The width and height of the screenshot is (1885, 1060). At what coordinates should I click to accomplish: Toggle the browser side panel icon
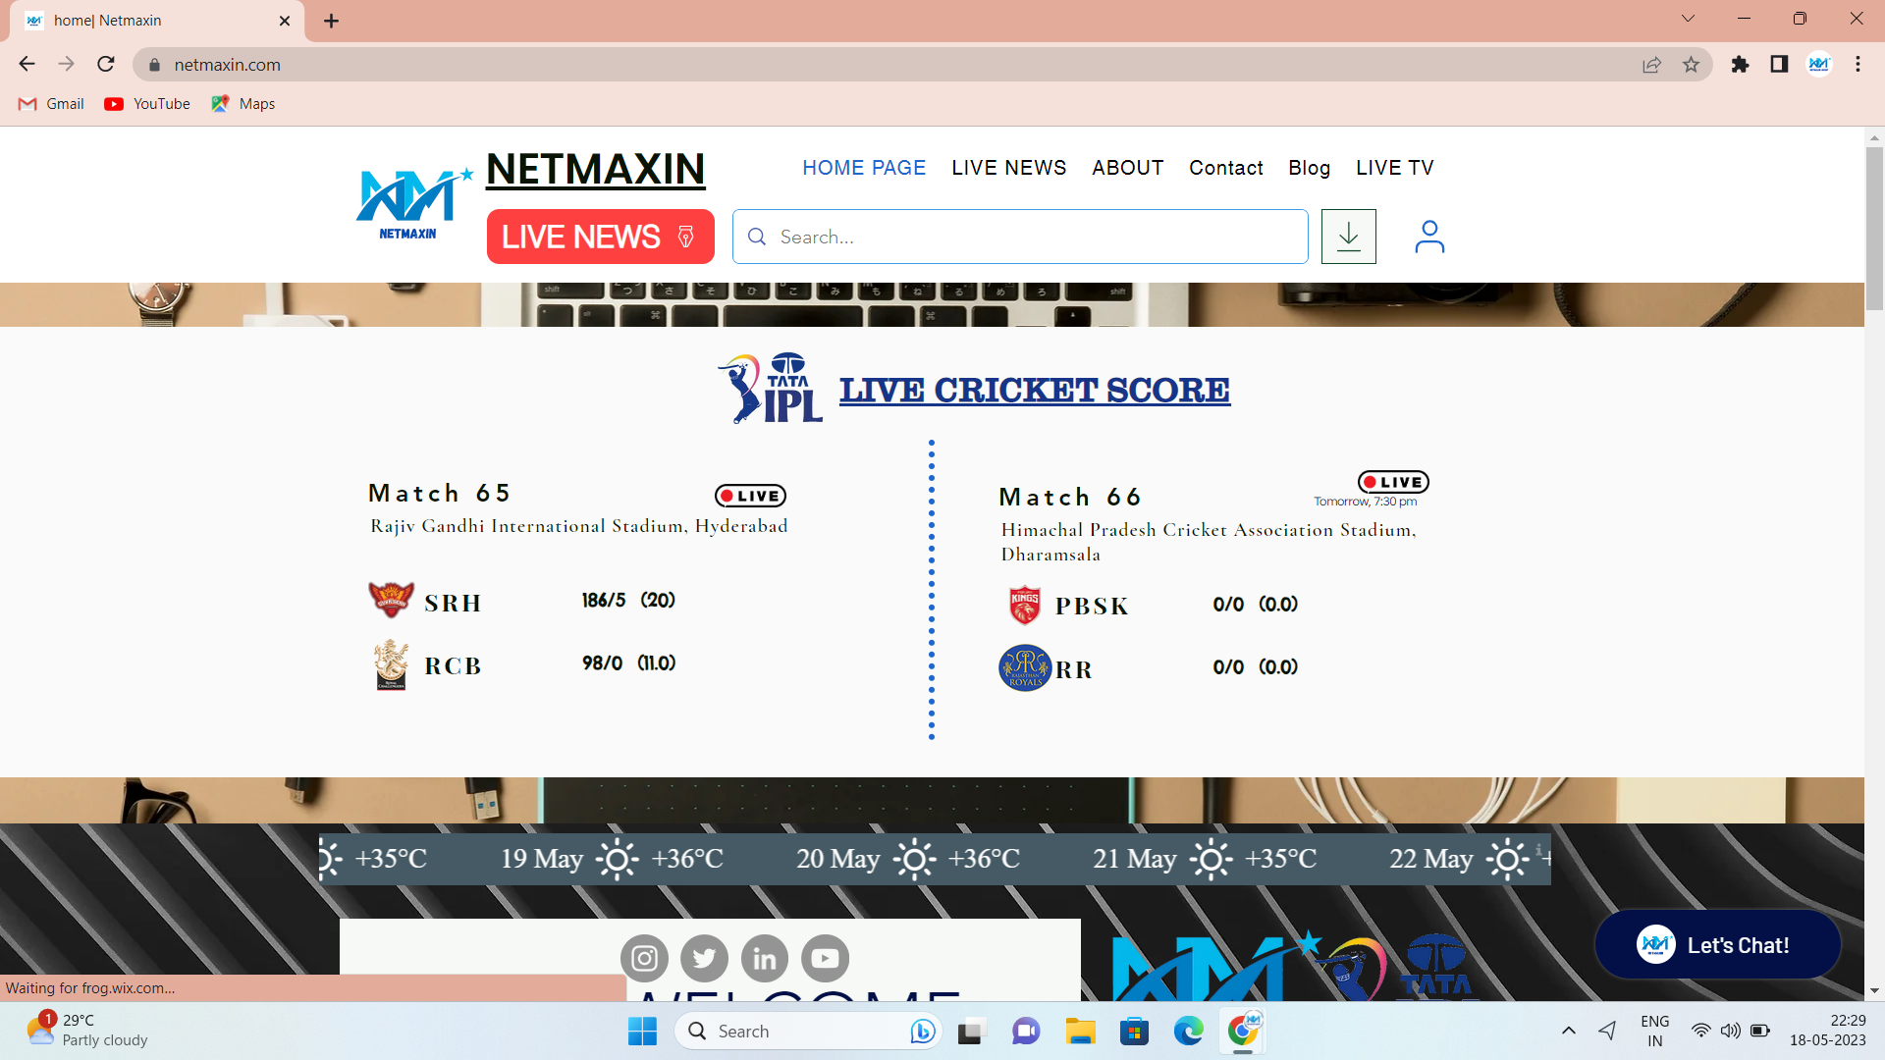point(1779,64)
